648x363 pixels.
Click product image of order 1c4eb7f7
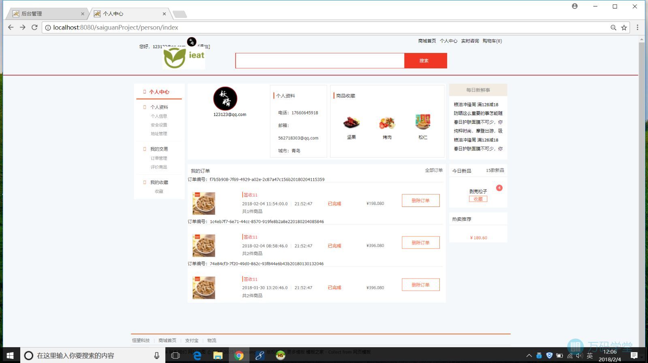coord(204,245)
